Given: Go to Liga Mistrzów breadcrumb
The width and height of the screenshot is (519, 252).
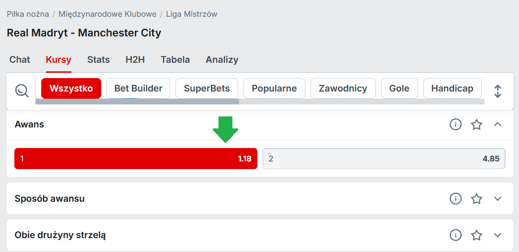Looking at the screenshot, I should pos(192,14).
